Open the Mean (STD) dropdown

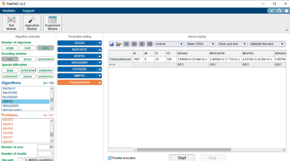[201, 44]
